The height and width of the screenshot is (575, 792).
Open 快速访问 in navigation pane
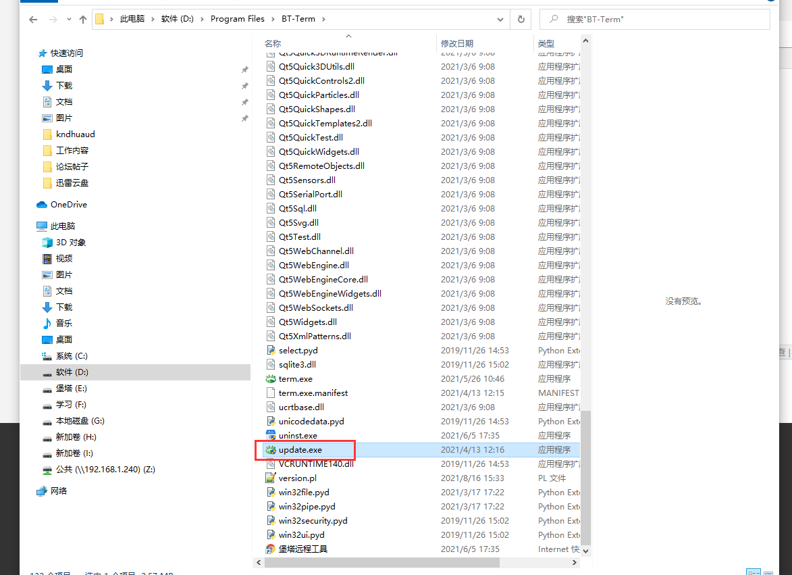pos(67,53)
